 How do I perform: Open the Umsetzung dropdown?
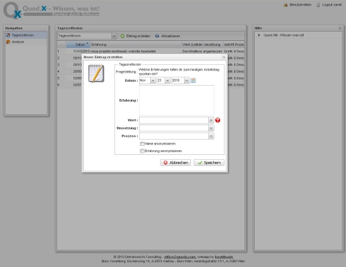pos(211,128)
